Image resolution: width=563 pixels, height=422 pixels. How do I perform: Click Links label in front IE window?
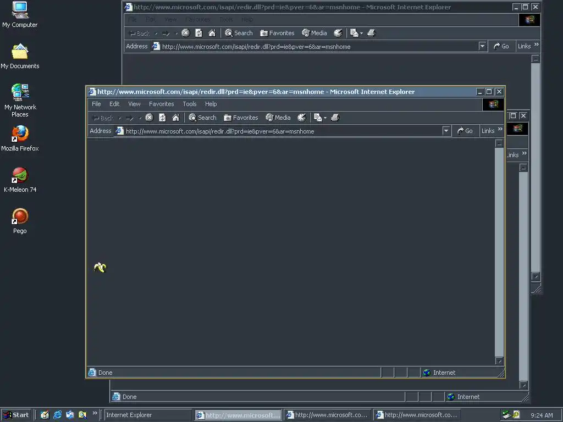tap(488, 131)
